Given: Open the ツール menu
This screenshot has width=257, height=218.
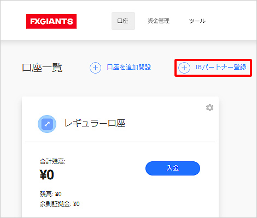Looking at the screenshot, I should click(197, 21).
